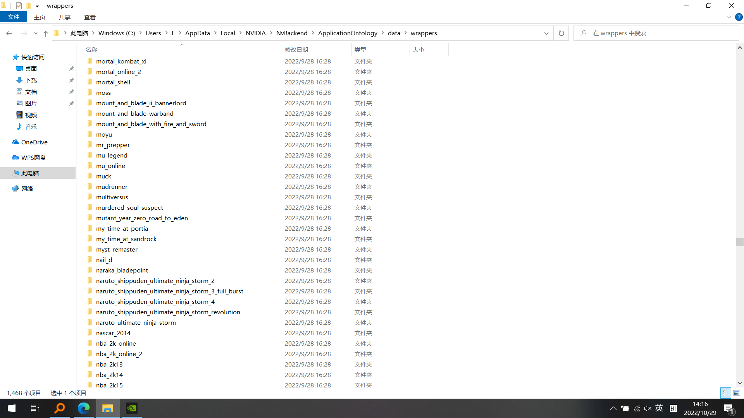Open the input method 英 indicator
744x418 pixels.
(x=659, y=408)
